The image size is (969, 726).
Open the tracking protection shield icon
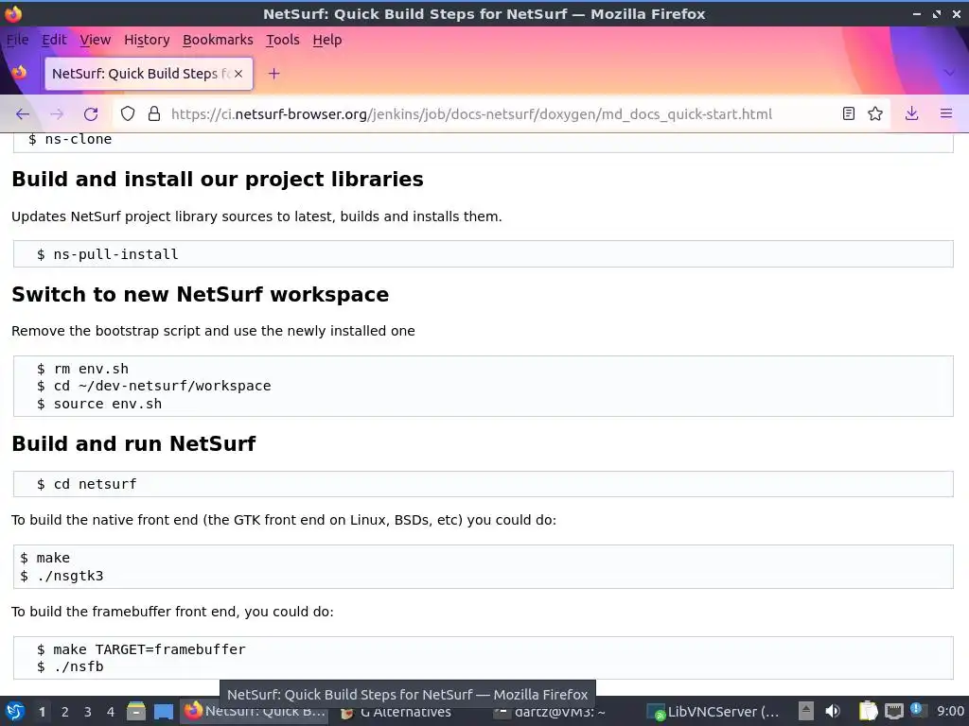click(x=128, y=113)
